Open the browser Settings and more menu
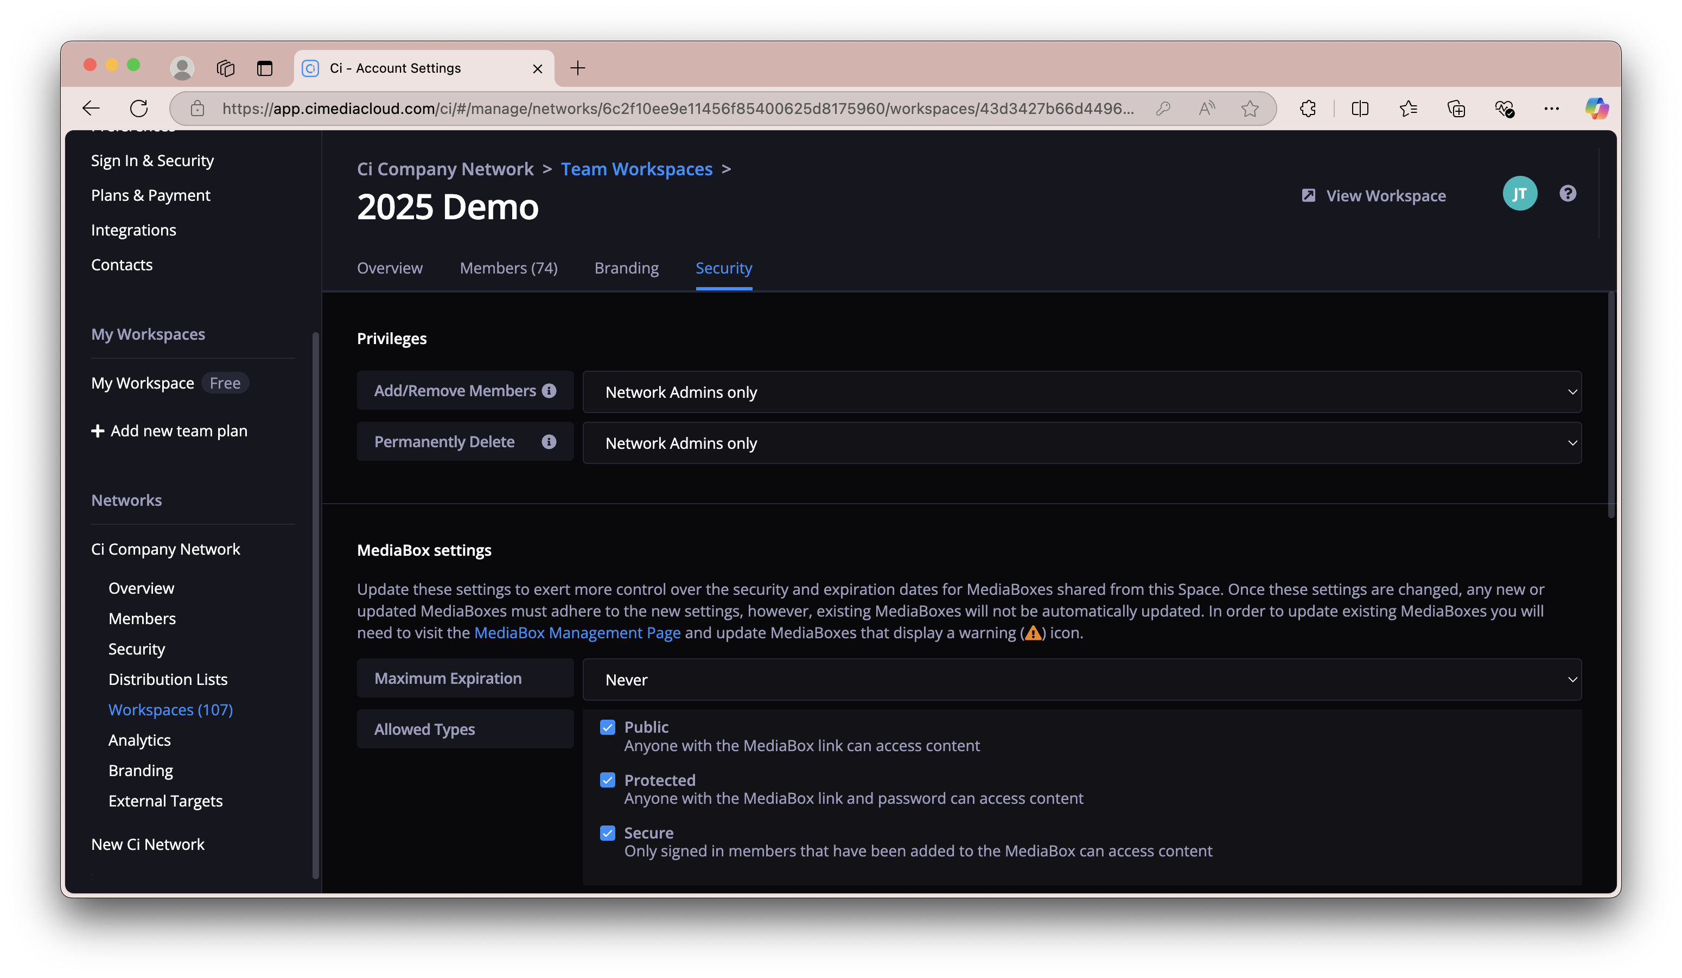Viewport: 1682px width, 978px height. 1552,108
